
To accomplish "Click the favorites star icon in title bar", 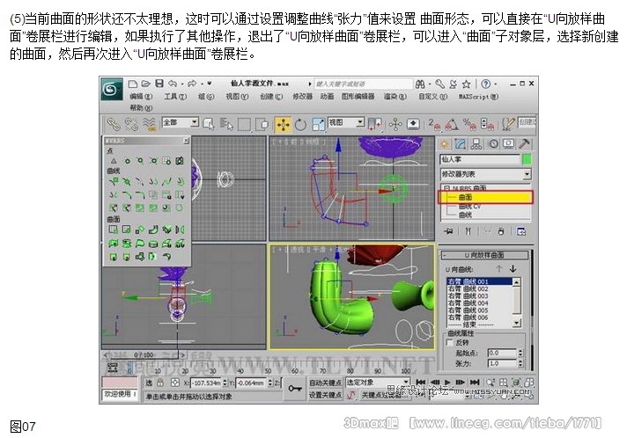I will (466, 84).
